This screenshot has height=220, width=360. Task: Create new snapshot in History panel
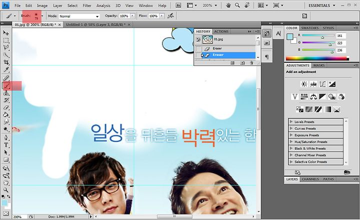tap(242, 63)
